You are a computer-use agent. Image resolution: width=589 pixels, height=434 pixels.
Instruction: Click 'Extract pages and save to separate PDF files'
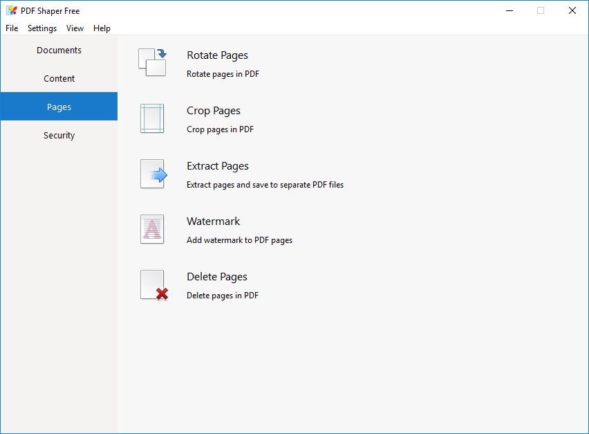(265, 185)
